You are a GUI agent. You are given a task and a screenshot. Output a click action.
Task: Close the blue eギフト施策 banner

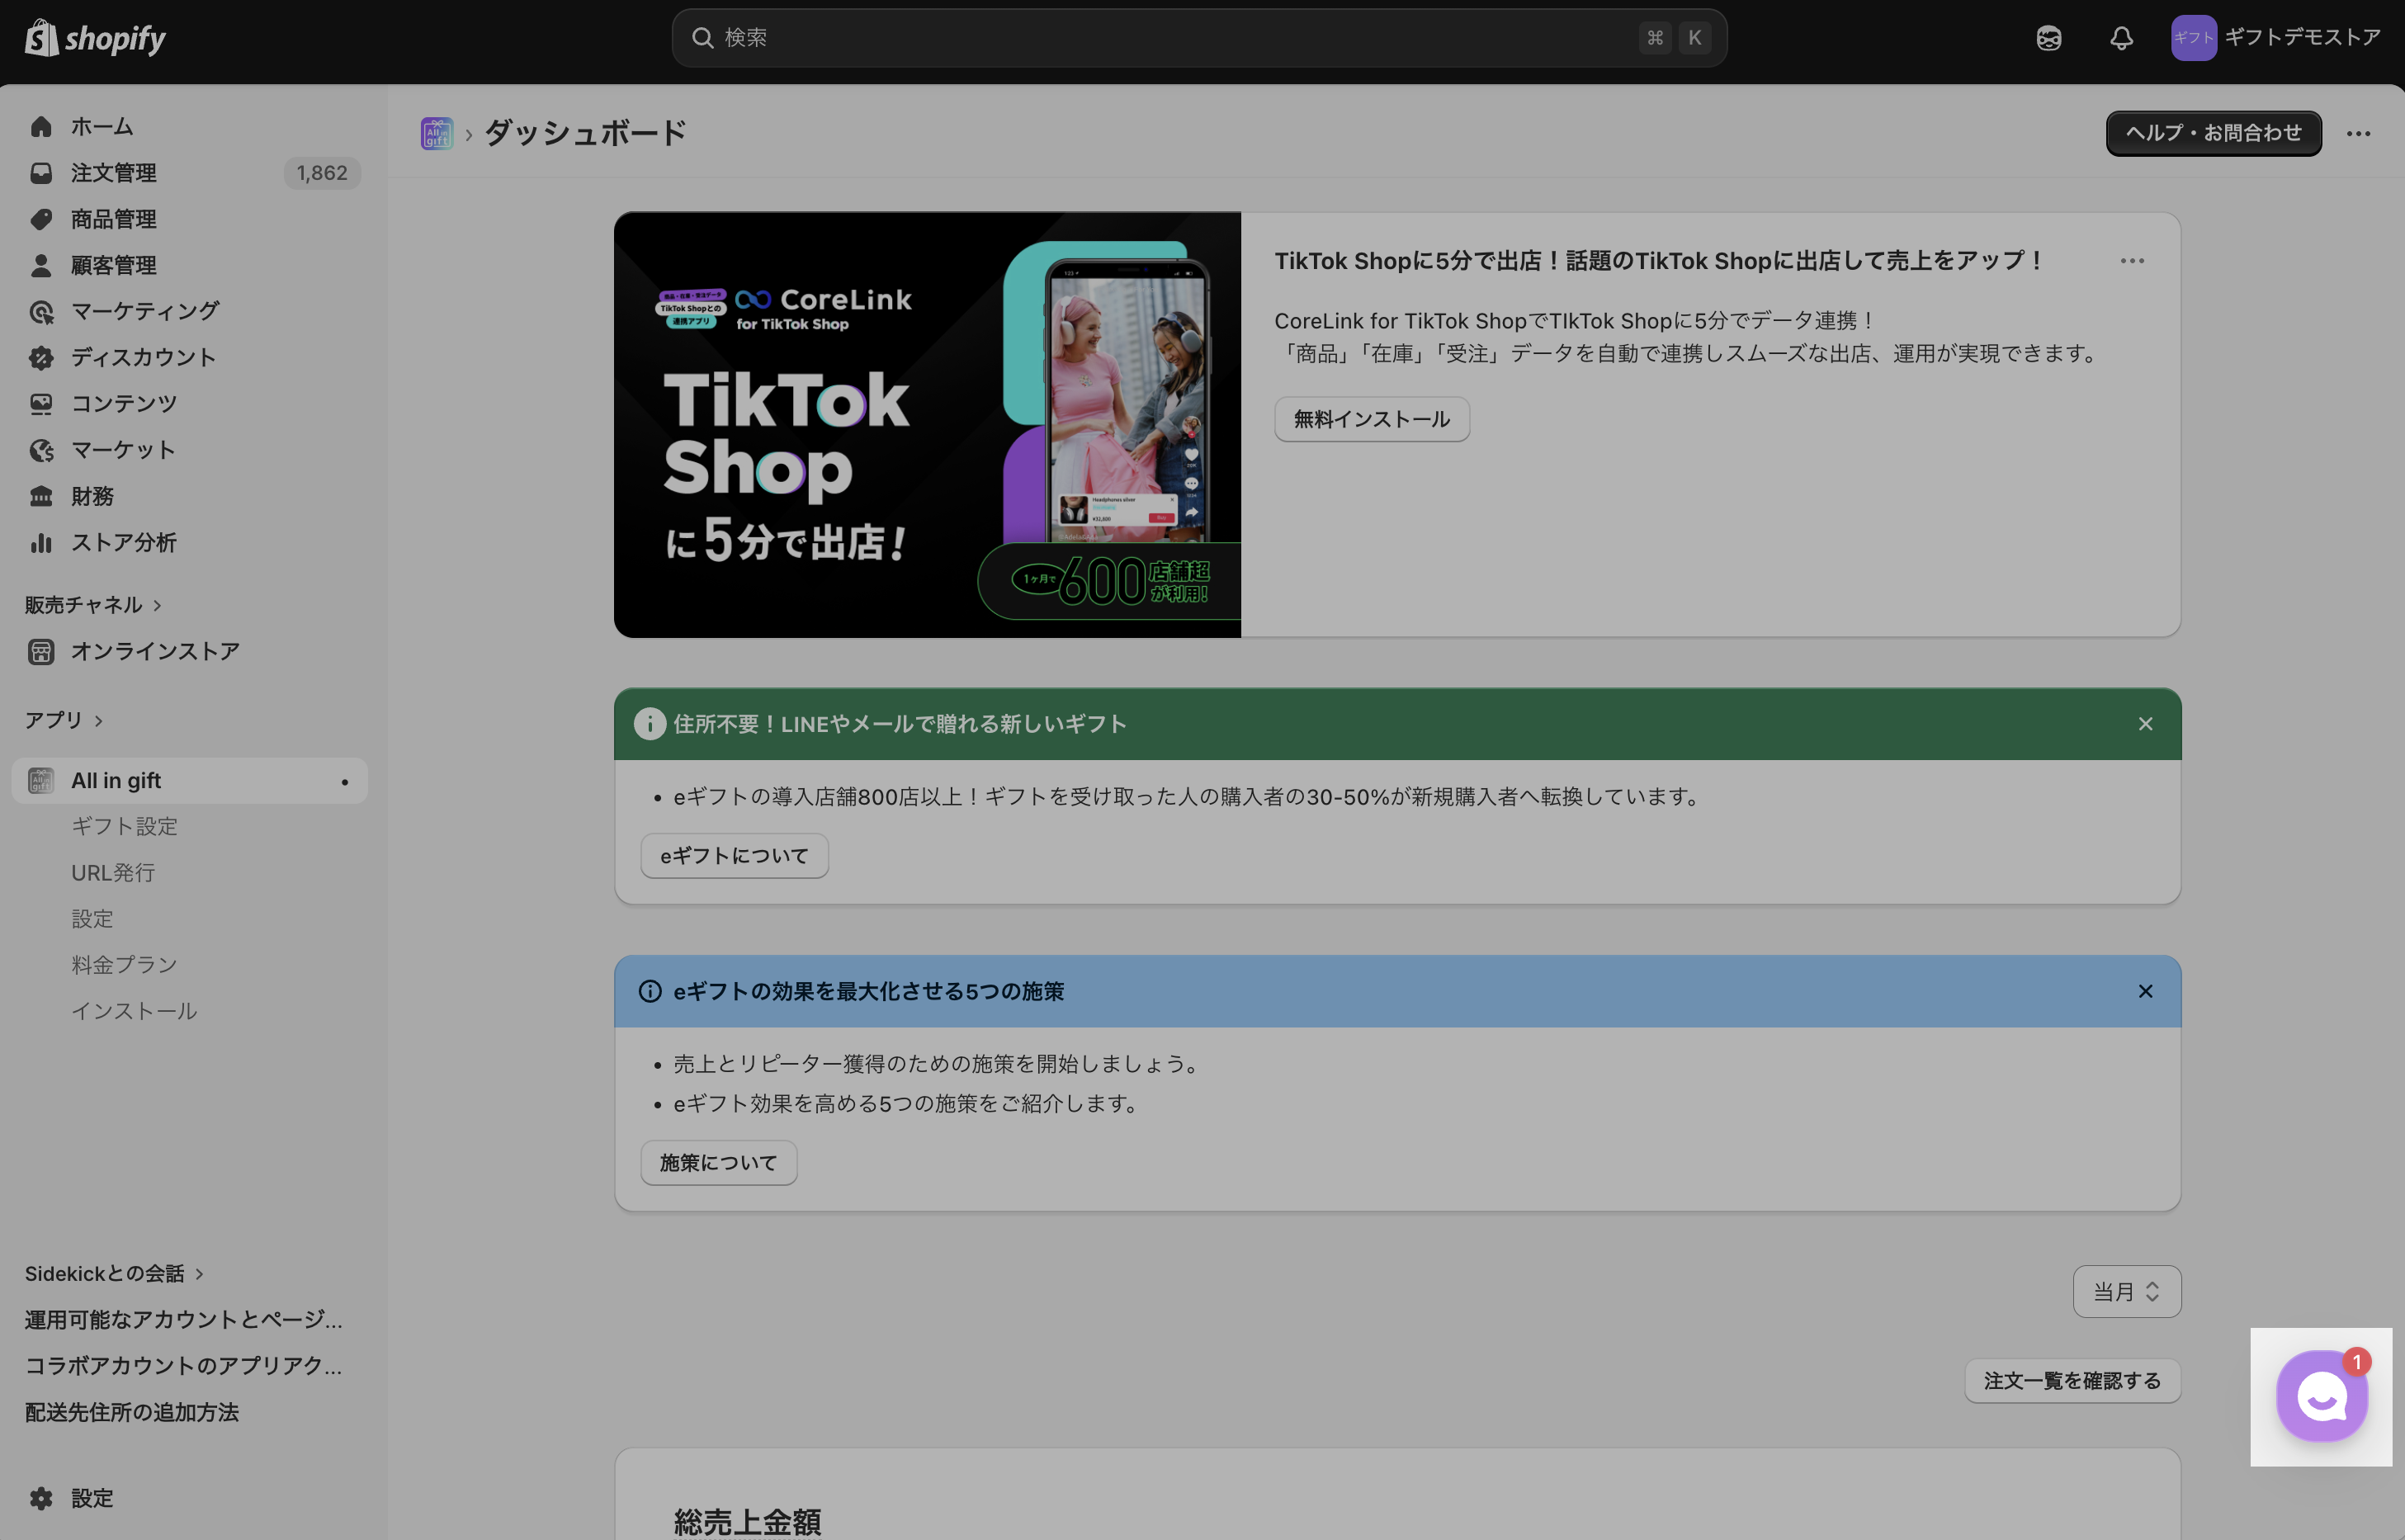click(2145, 991)
